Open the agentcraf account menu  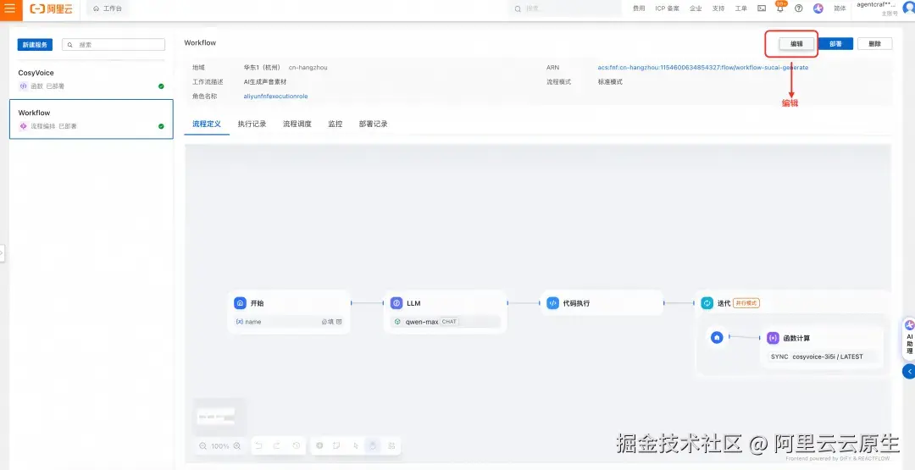coord(876,8)
